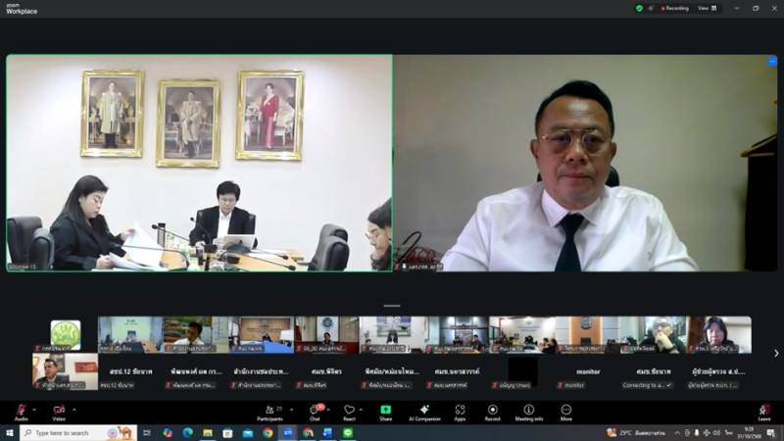Expand the video options arrow
Screen dimensions: 784x441
73,409
